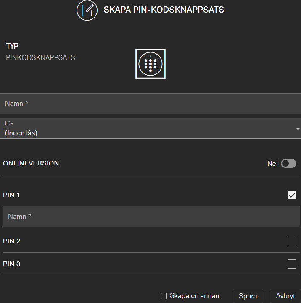Image resolution: width=301 pixels, height=303 pixels.
Task: Click the ONLINEVERSION section label
Action: [31, 163]
